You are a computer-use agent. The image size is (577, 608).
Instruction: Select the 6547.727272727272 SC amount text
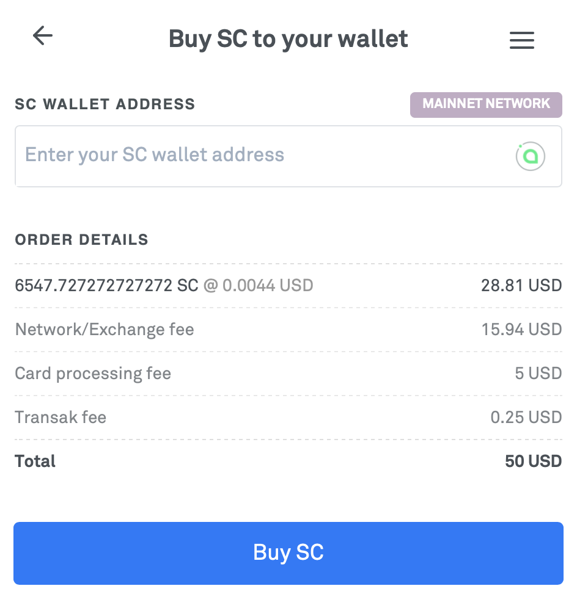coord(106,286)
